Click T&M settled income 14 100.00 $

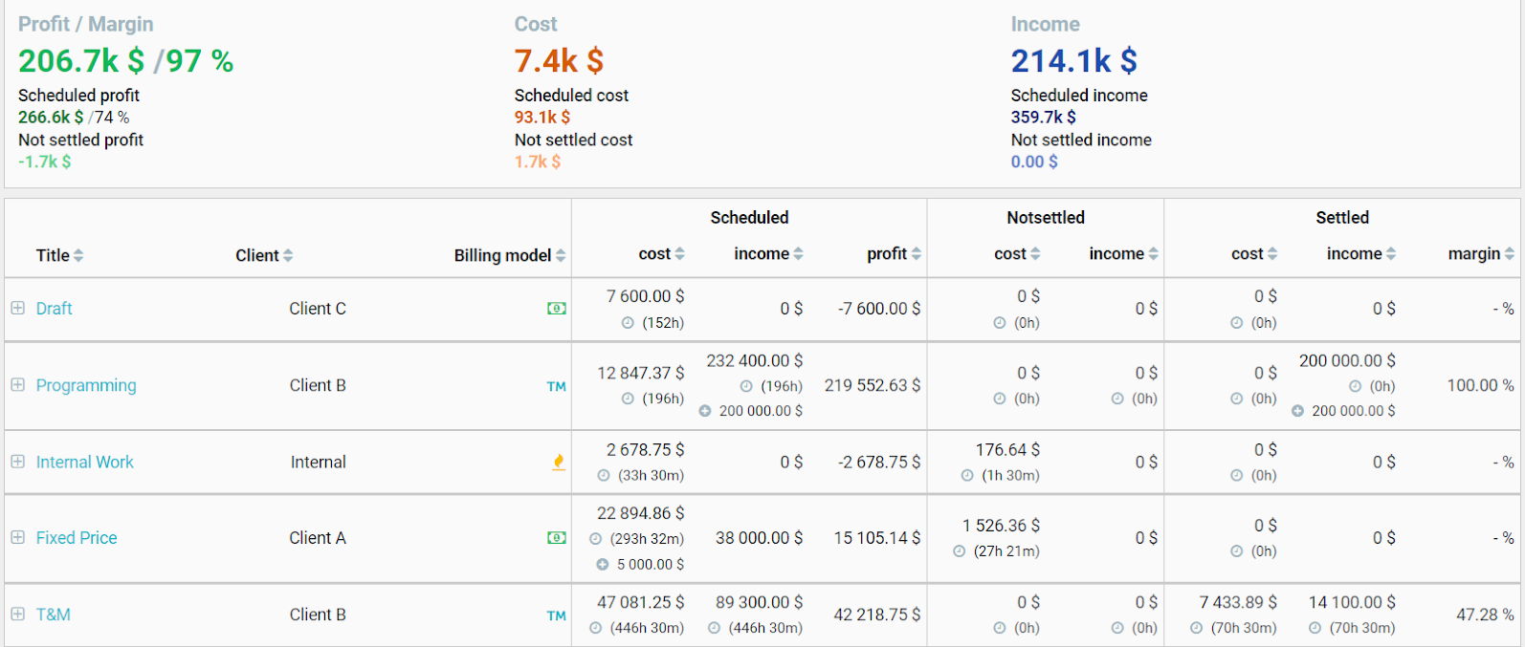(1352, 602)
